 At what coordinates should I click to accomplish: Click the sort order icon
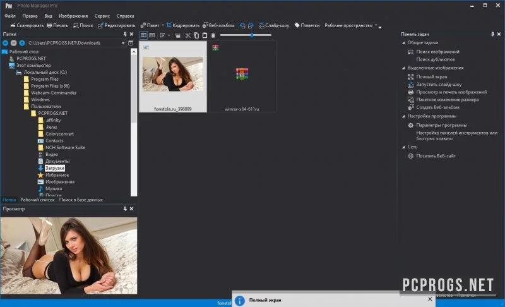162,35
